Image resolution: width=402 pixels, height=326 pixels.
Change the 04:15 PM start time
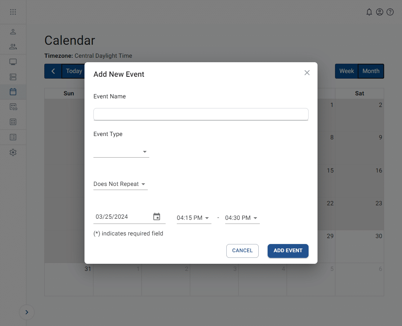pos(194,218)
